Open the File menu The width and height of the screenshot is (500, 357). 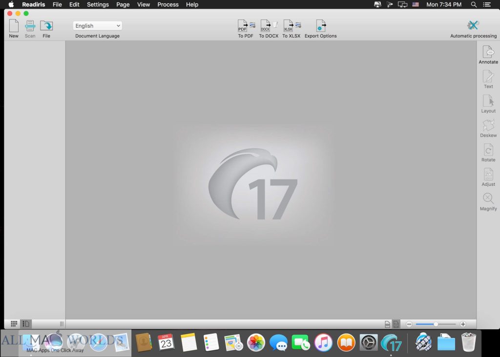[x=57, y=4]
